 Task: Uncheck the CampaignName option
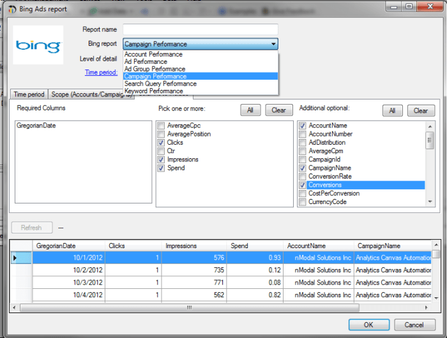[303, 168]
